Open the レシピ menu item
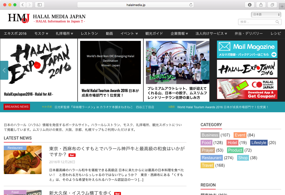Image resolution: width=285 pixels, height=195 pixels. (x=276, y=34)
